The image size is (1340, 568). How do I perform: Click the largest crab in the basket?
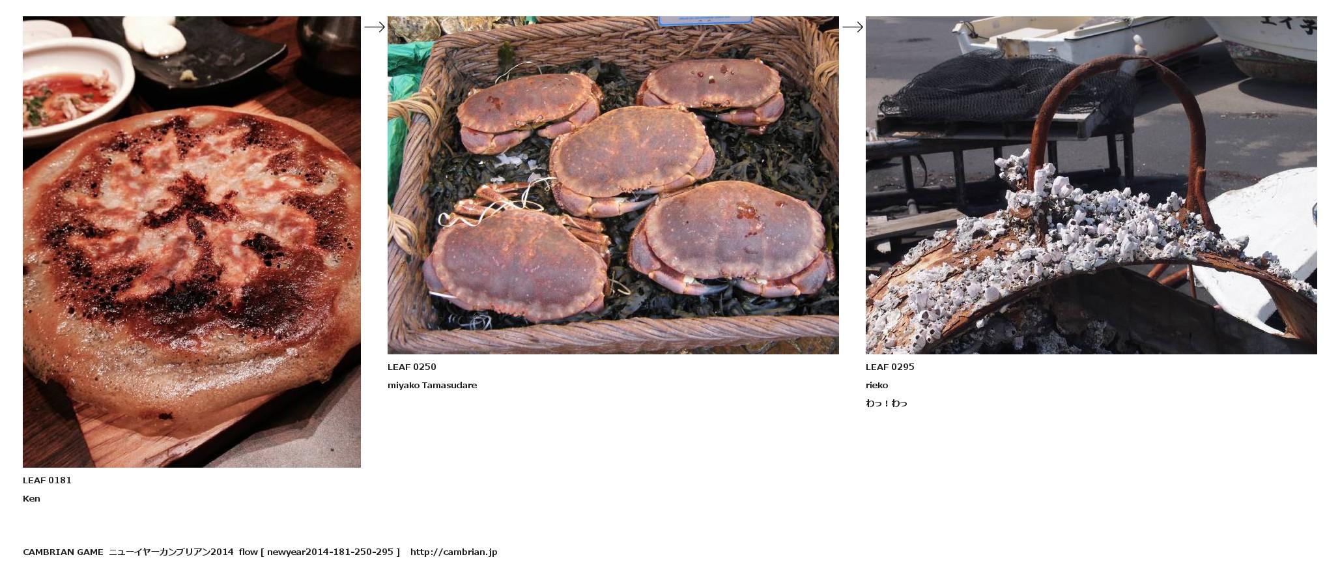tap(731, 238)
